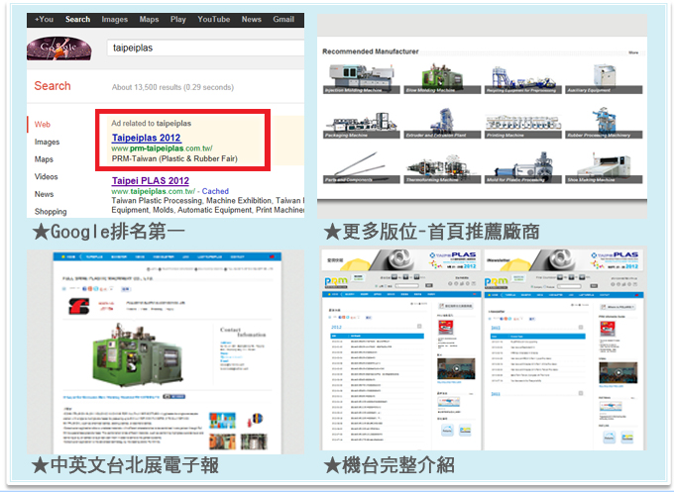Open the Parts and Components thumbnail
This screenshot has width=674, height=492.
tap(362, 167)
